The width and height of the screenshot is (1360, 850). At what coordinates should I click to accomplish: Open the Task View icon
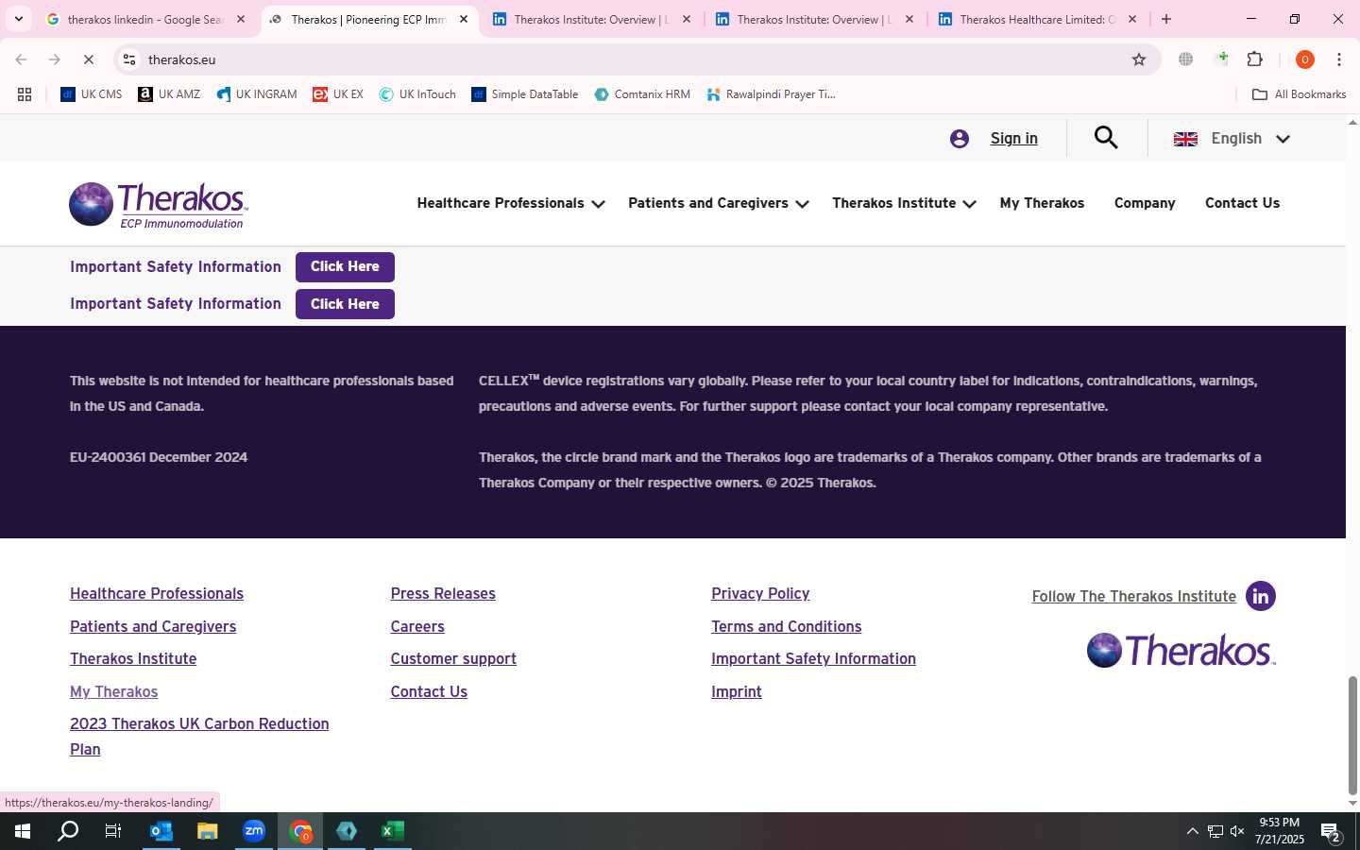(x=113, y=831)
